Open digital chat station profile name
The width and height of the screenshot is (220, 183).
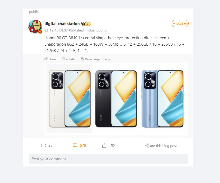(x=62, y=24)
